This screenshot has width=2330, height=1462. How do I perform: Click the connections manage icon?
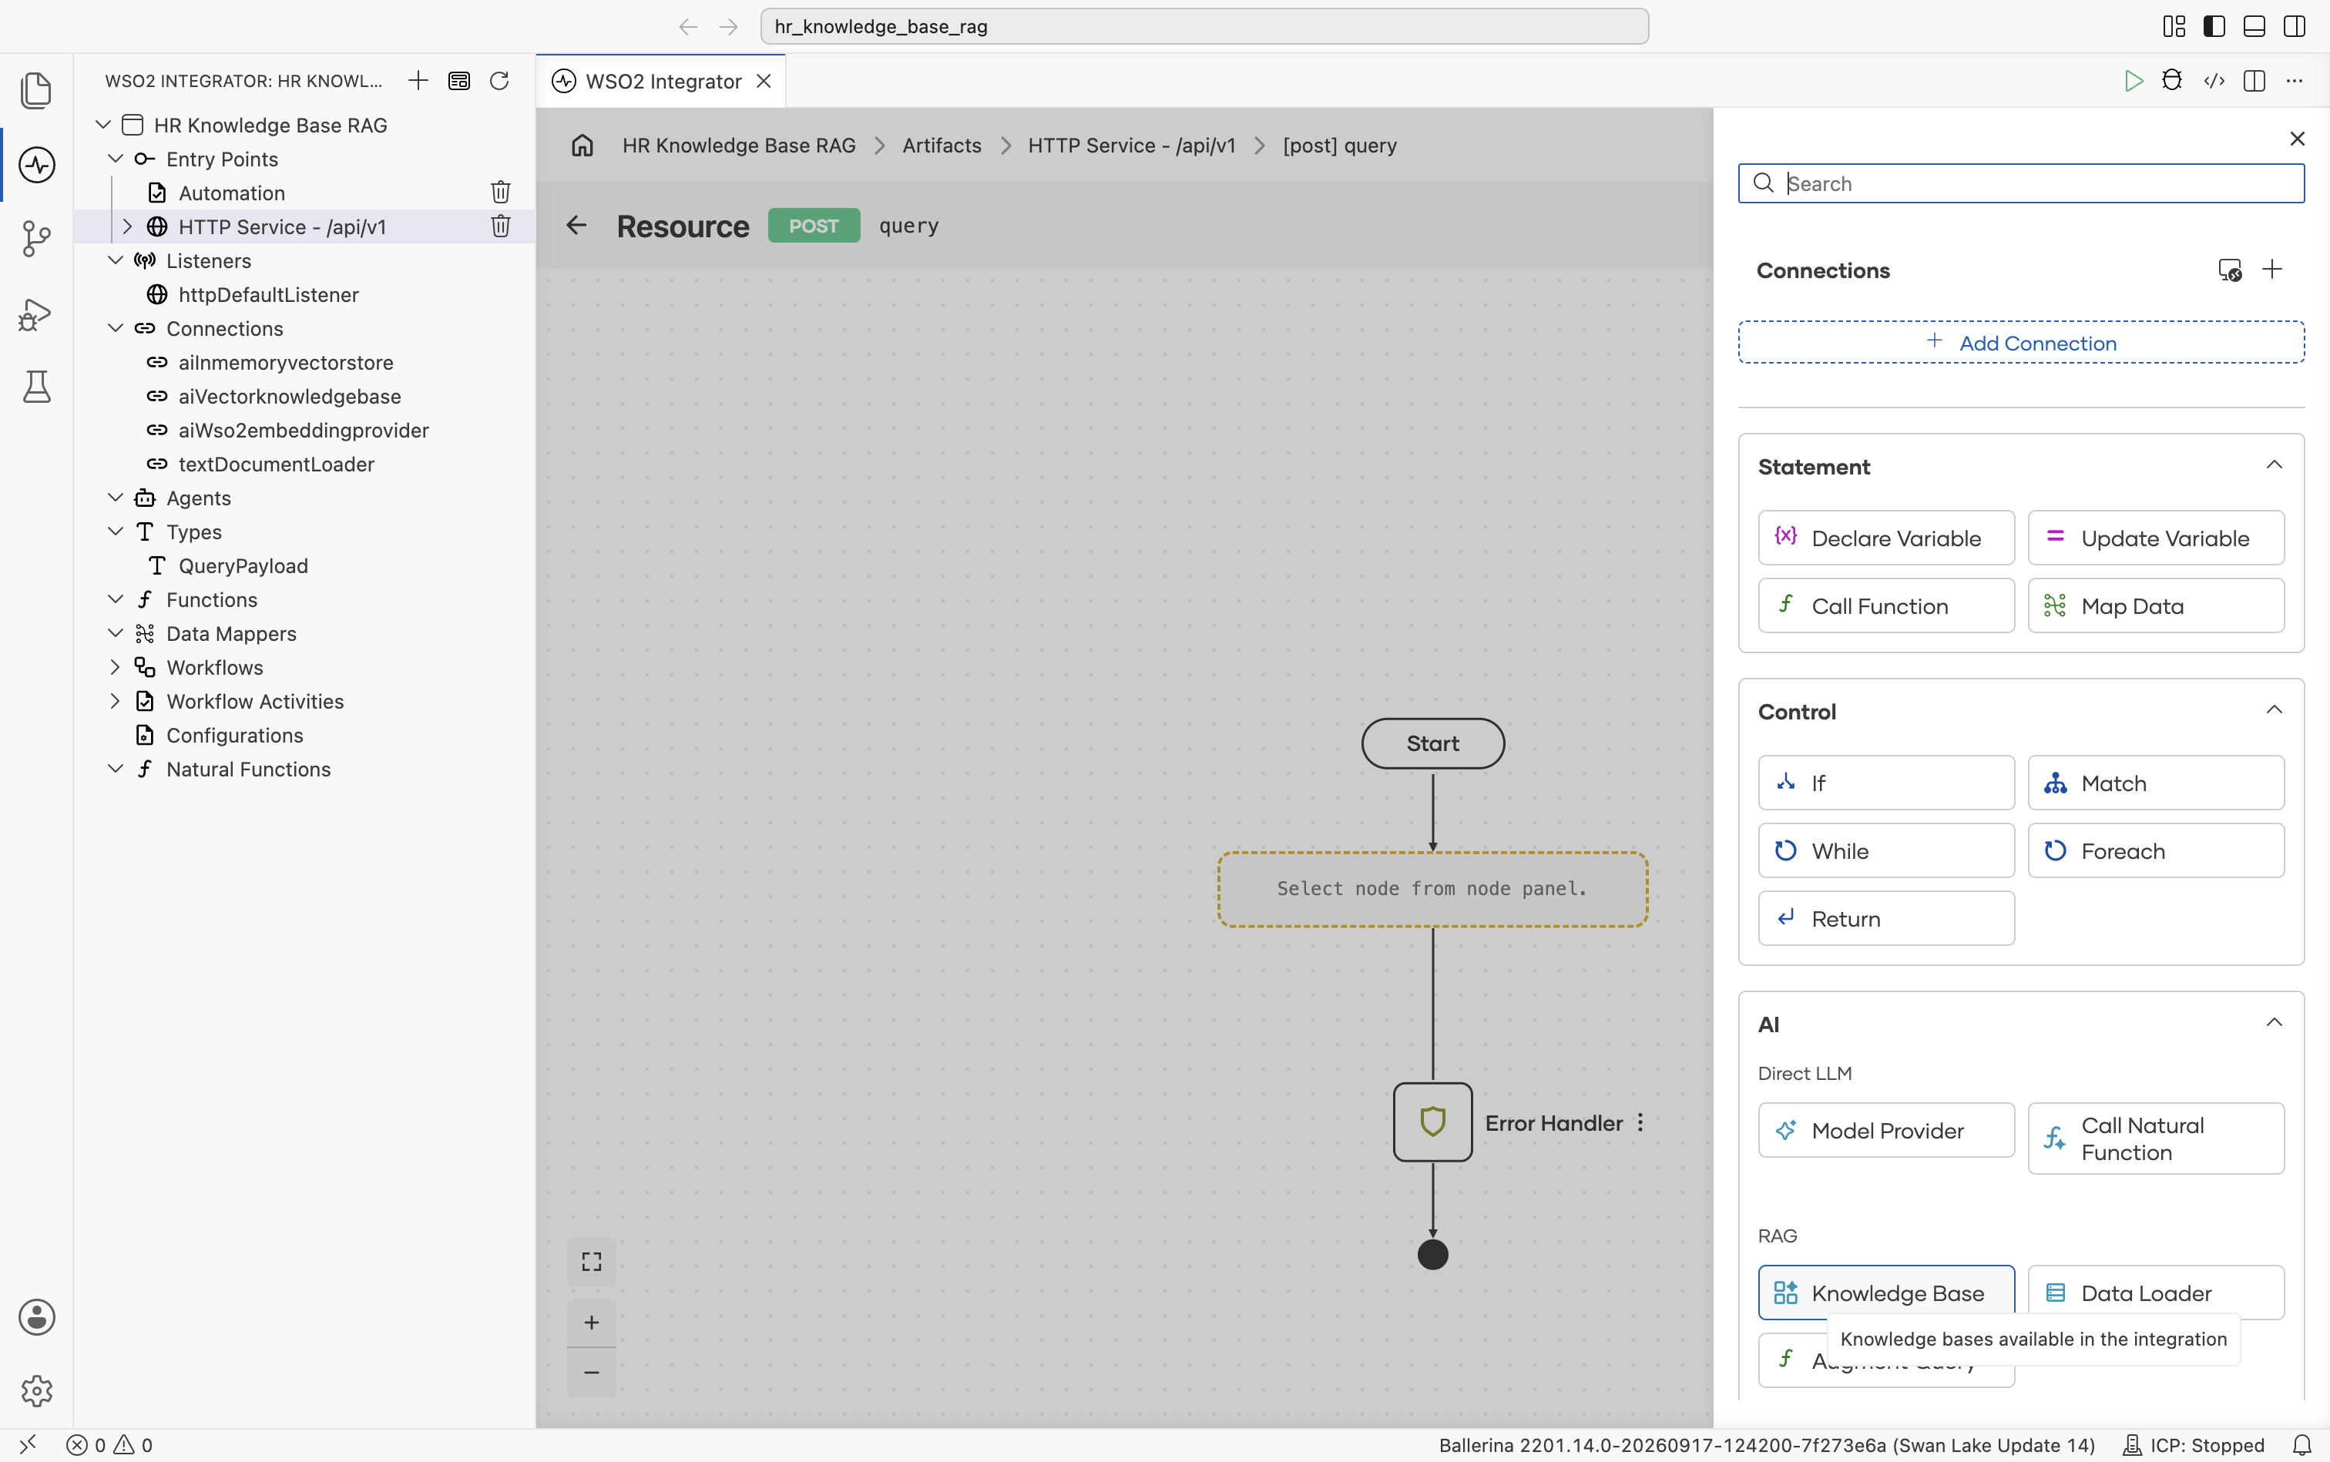(x=2229, y=270)
